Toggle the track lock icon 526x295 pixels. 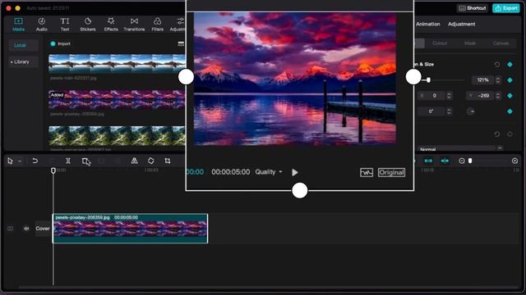(11, 229)
